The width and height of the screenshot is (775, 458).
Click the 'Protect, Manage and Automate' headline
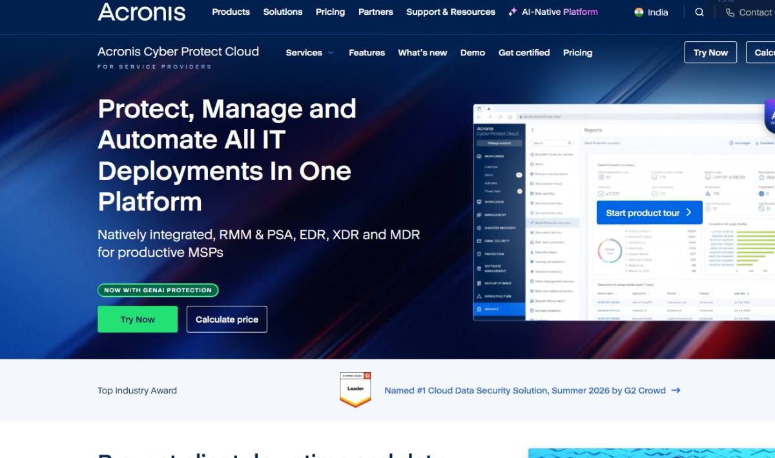[x=227, y=155]
